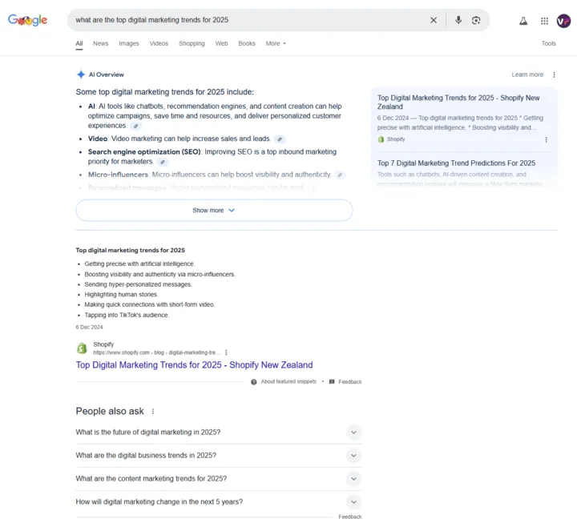Viewport: 577px width, 527px height.
Task: Open source link chip after Video bullet
Action: [x=280, y=139]
